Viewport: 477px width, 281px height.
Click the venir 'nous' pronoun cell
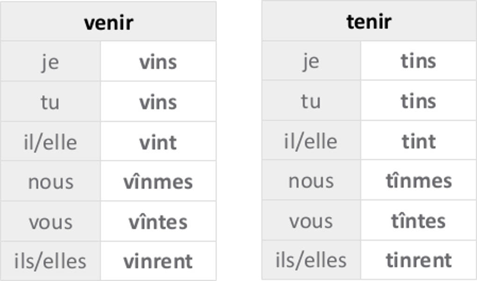(51, 182)
